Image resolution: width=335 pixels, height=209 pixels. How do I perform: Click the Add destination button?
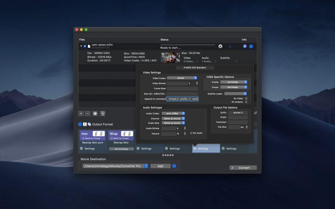point(160,166)
